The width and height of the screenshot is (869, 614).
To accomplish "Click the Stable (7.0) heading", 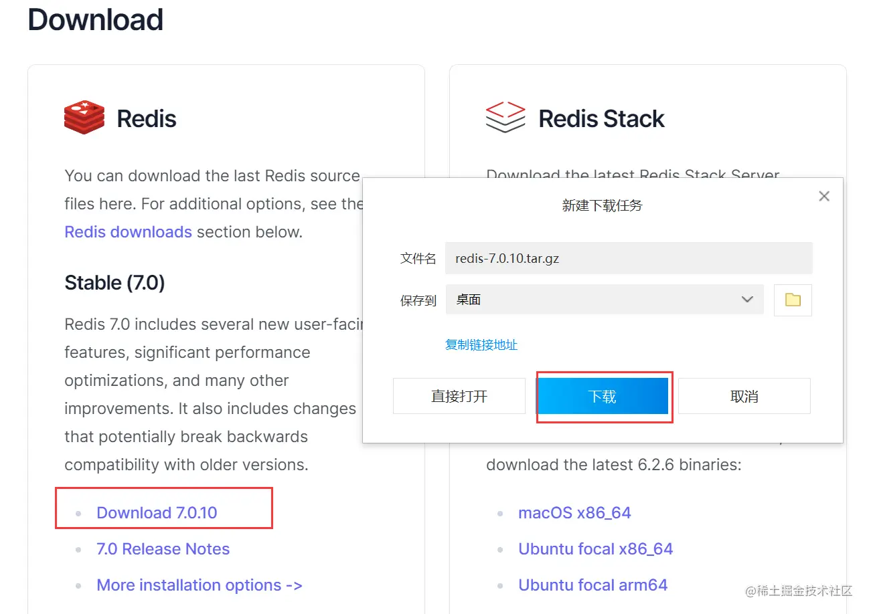I will 114,283.
